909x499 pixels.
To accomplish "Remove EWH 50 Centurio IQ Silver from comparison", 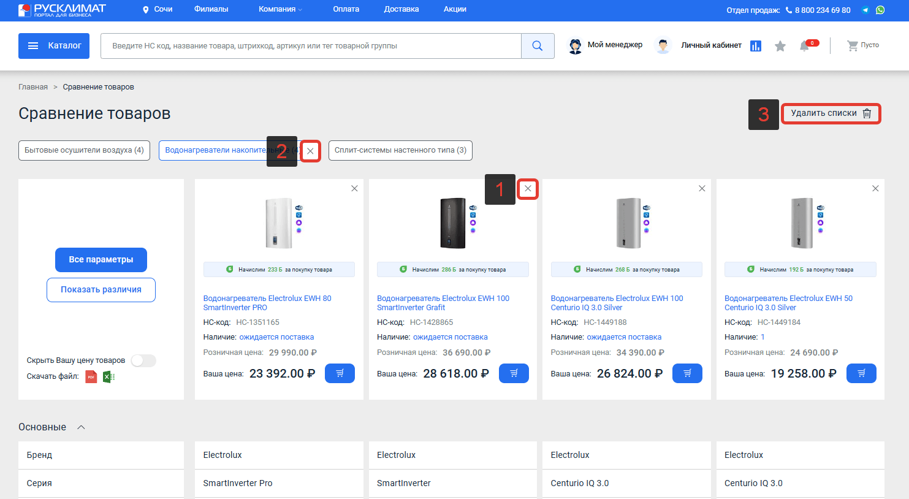I will pos(875,189).
